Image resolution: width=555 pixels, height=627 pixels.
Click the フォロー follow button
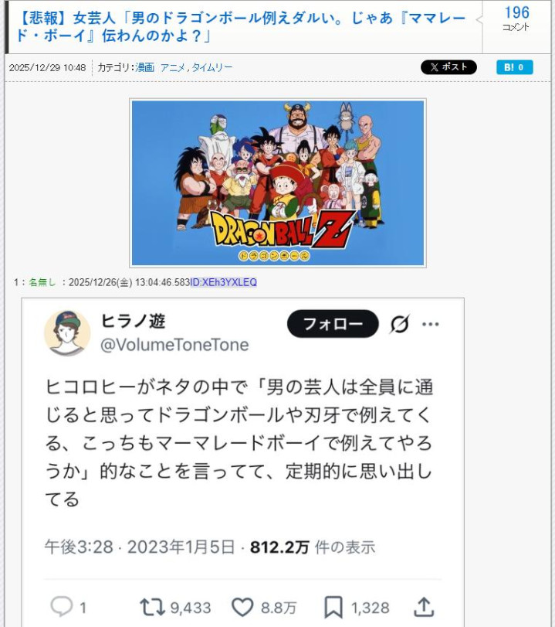pos(333,323)
